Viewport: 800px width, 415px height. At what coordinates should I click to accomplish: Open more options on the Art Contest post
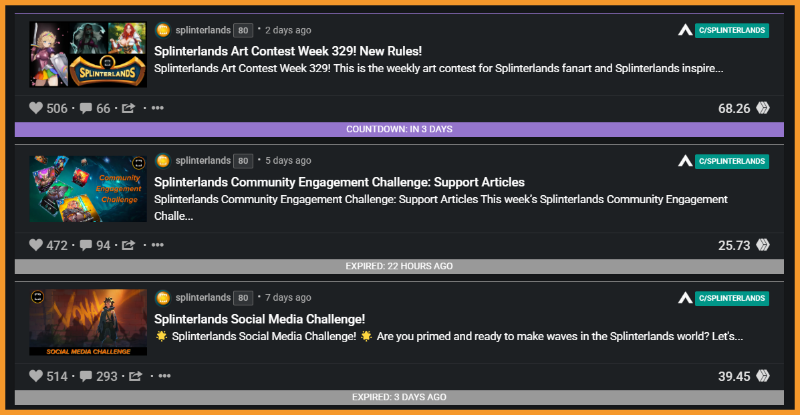158,108
